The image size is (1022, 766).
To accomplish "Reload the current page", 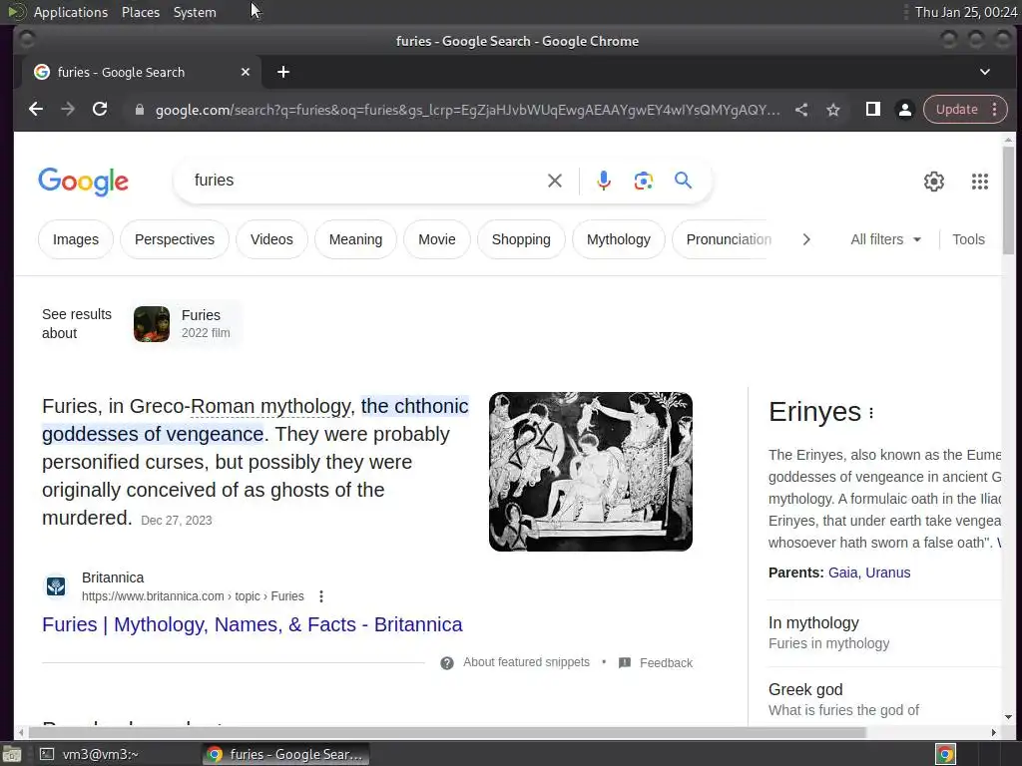I will tap(100, 110).
